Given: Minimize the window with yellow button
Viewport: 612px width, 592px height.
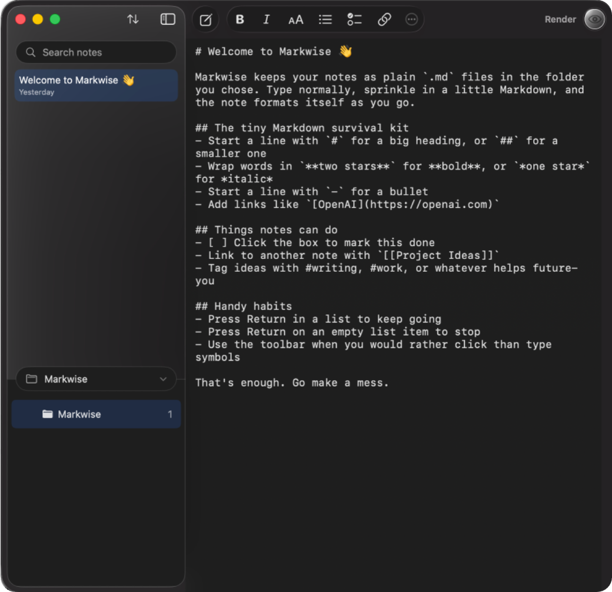Looking at the screenshot, I should pos(38,19).
